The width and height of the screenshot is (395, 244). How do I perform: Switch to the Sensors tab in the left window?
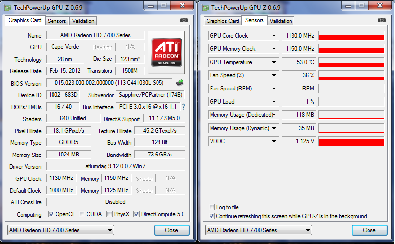coord(57,21)
